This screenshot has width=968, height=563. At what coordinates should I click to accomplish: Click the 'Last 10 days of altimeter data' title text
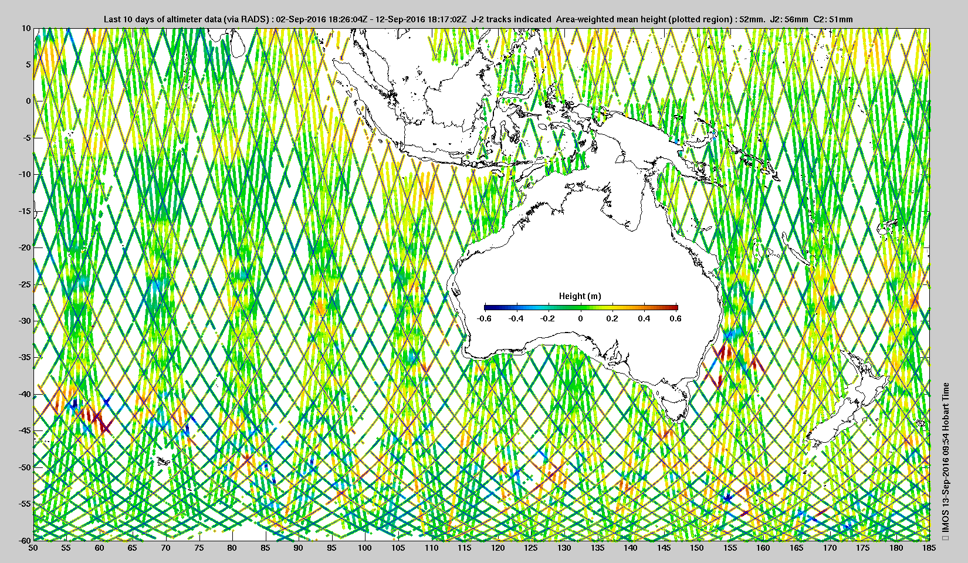(x=163, y=19)
